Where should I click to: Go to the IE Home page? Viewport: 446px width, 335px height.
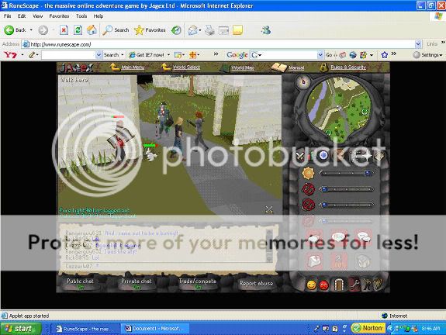click(x=92, y=30)
